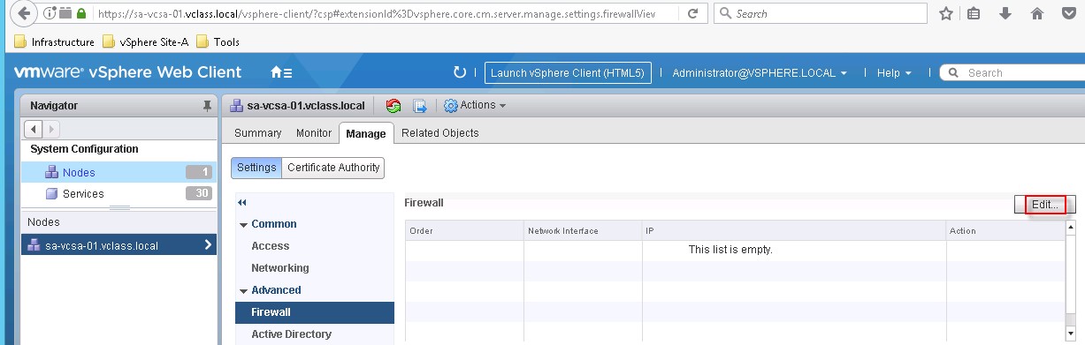Viewport: 1085px width, 345px height.
Task: Open Administrator@VSPHERE.LOCAL user menu
Action: coord(760,72)
